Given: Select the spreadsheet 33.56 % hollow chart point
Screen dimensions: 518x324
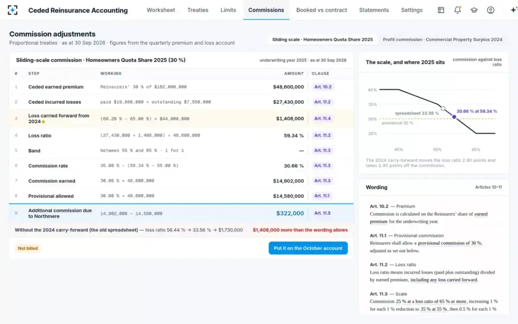Looking at the screenshot, I should 443,108.
